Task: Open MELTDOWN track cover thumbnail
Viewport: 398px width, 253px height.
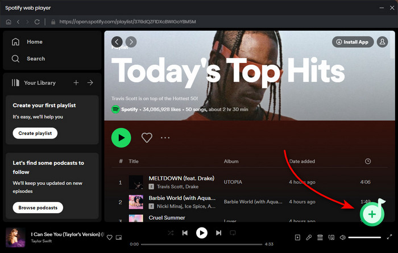Action: 136,182
